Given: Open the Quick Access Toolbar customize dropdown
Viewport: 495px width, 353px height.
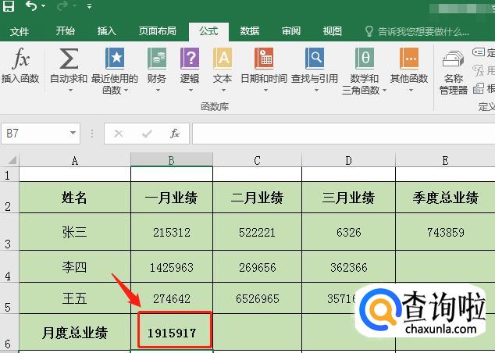Looking at the screenshot, I should pos(90,7).
